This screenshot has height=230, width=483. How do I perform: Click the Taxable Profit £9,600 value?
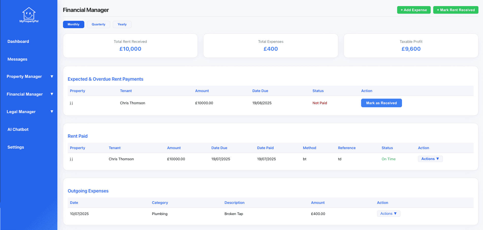(411, 49)
